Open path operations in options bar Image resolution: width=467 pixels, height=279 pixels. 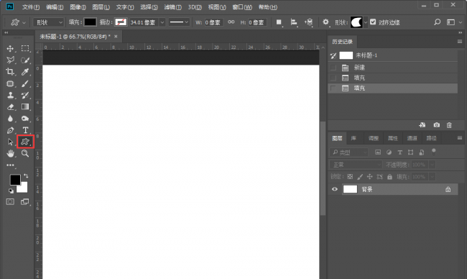point(279,22)
